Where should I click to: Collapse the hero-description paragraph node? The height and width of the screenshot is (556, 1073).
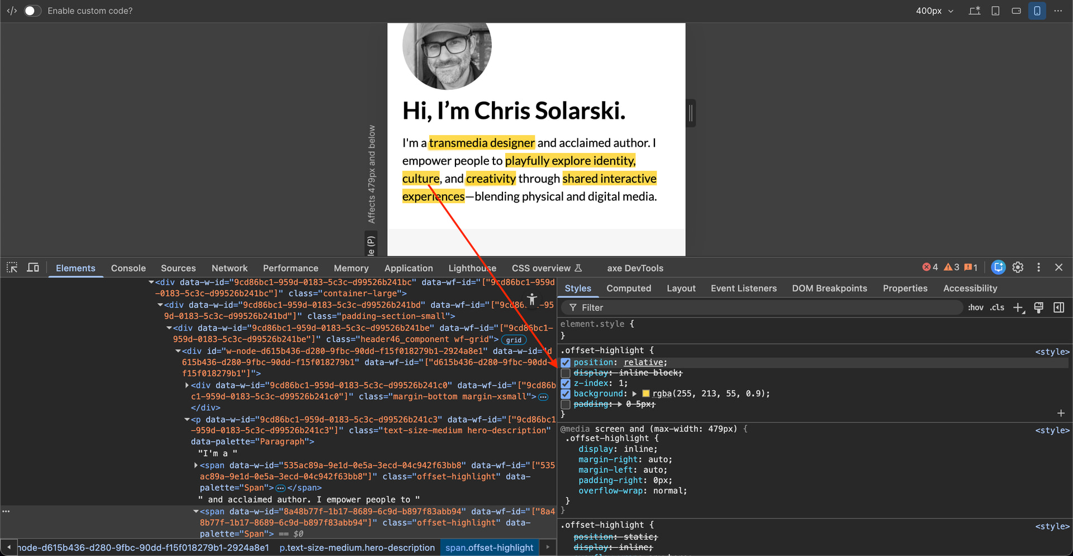[x=187, y=420]
